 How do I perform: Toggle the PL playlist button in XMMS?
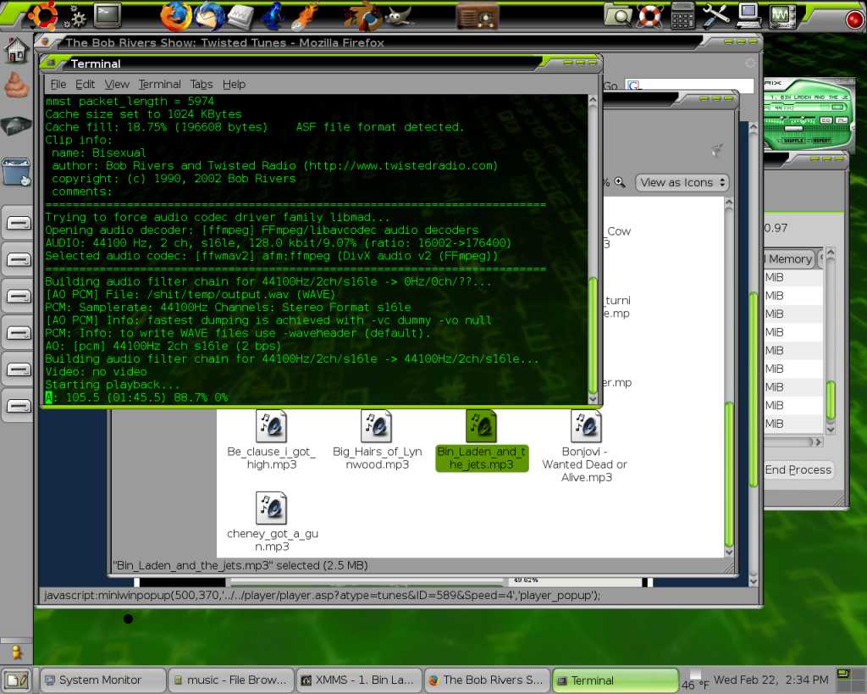[841, 120]
